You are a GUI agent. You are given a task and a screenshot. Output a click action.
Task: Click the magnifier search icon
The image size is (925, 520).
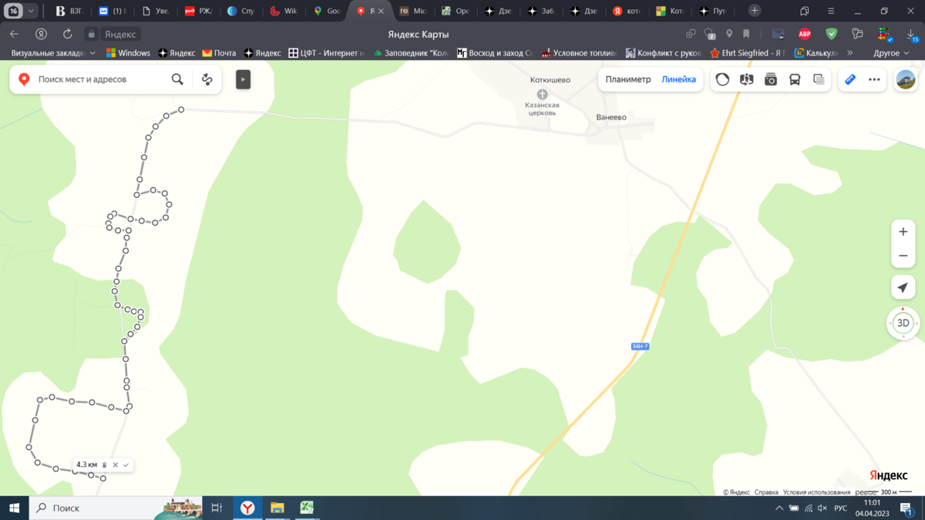click(x=177, y=79)
